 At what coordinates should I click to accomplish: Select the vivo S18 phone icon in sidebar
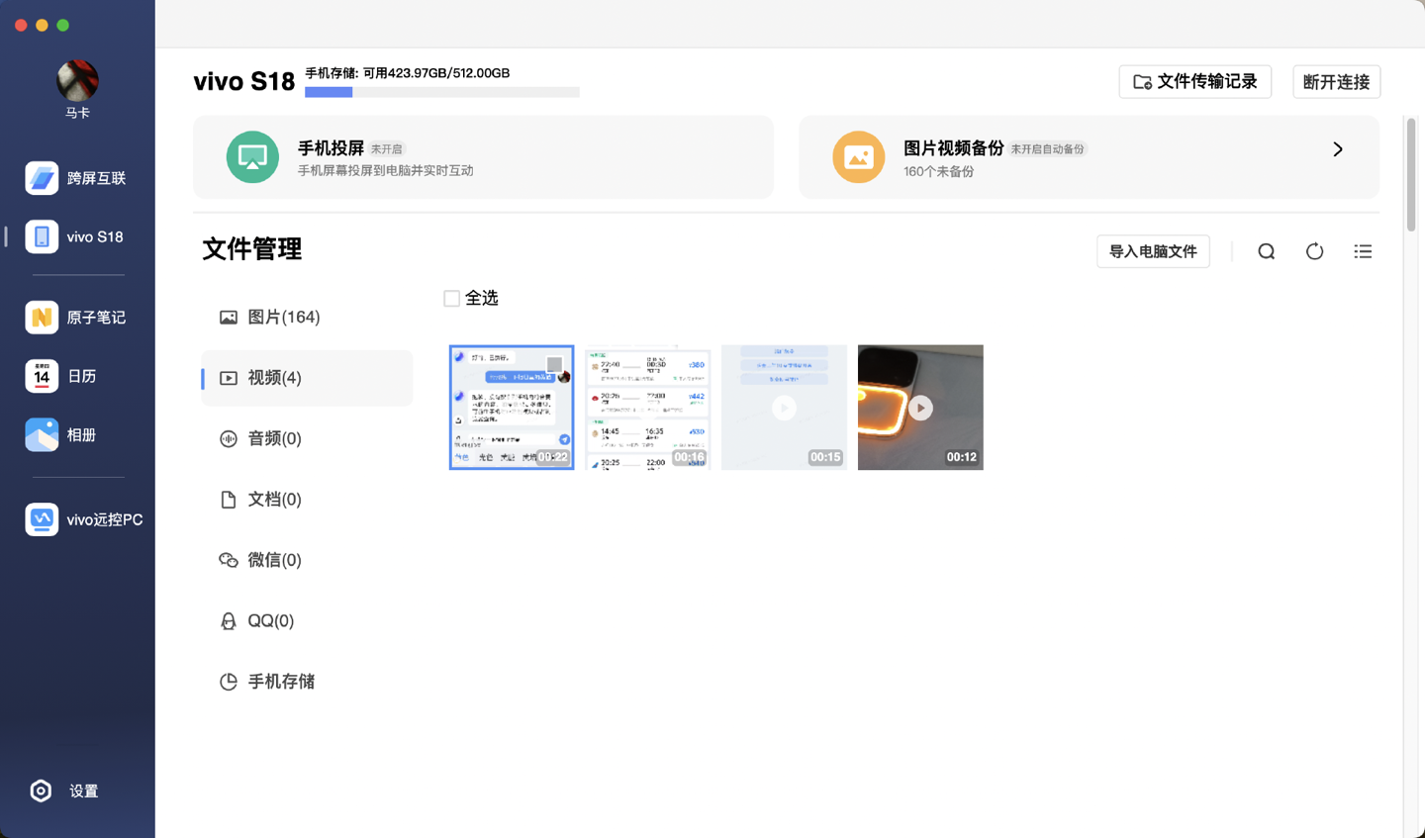(42, 236)
